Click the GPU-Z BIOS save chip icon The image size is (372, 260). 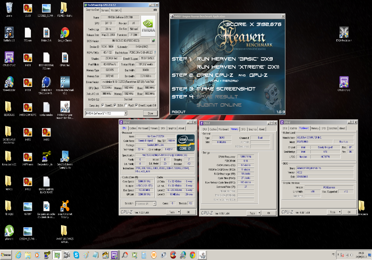(x=154, y=41)
